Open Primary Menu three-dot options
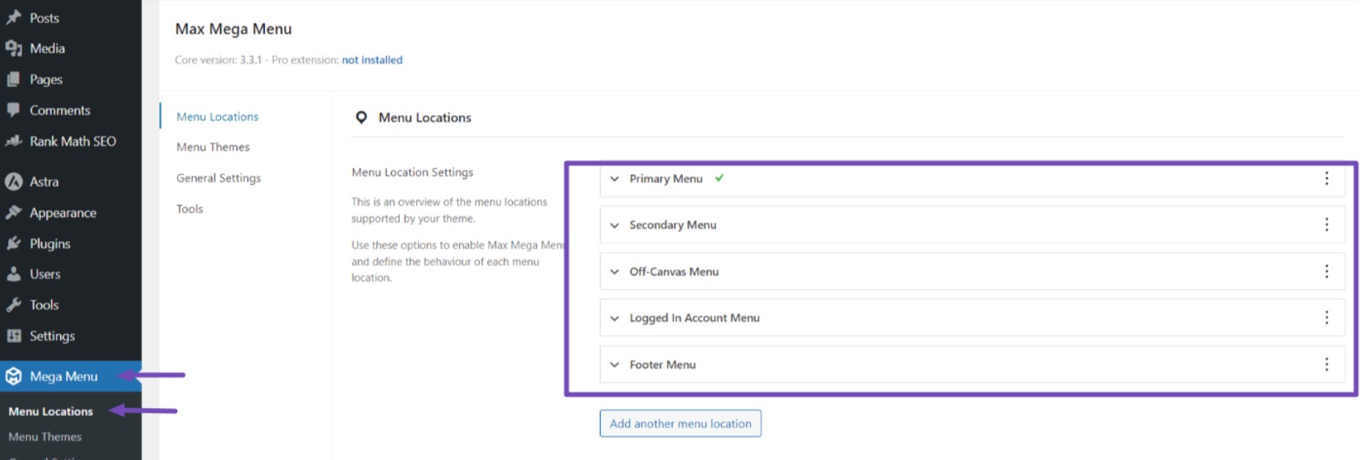Screen dimensions: 1367x460 tap(1326, 178)
